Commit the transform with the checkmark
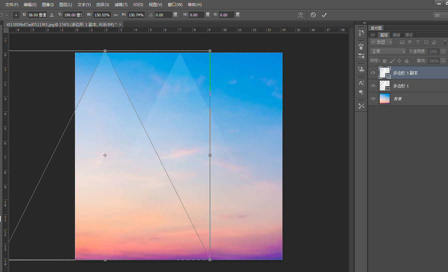This screenshot has width=448, height=272. (x=324, y=15)
